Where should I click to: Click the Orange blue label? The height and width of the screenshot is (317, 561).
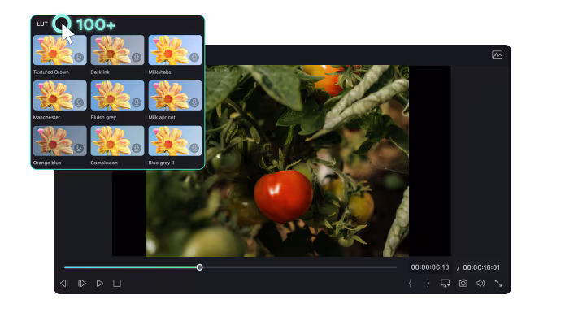[47, 163]
